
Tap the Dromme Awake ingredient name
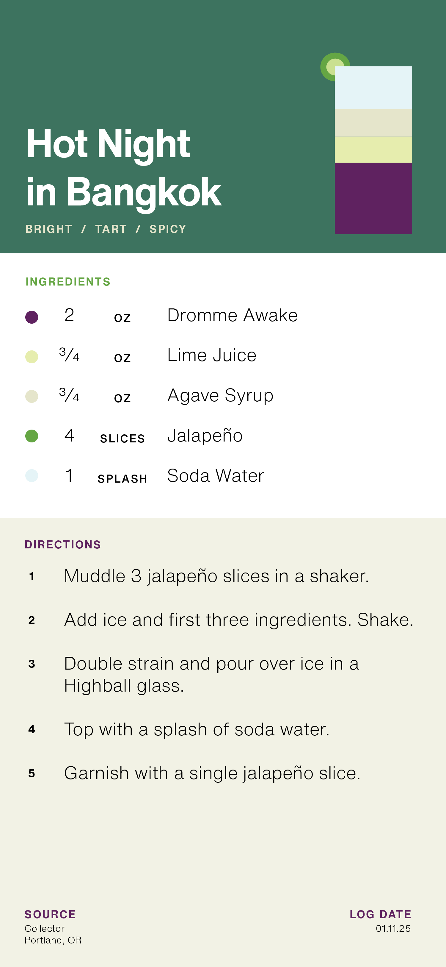click(x=232, y=315)
